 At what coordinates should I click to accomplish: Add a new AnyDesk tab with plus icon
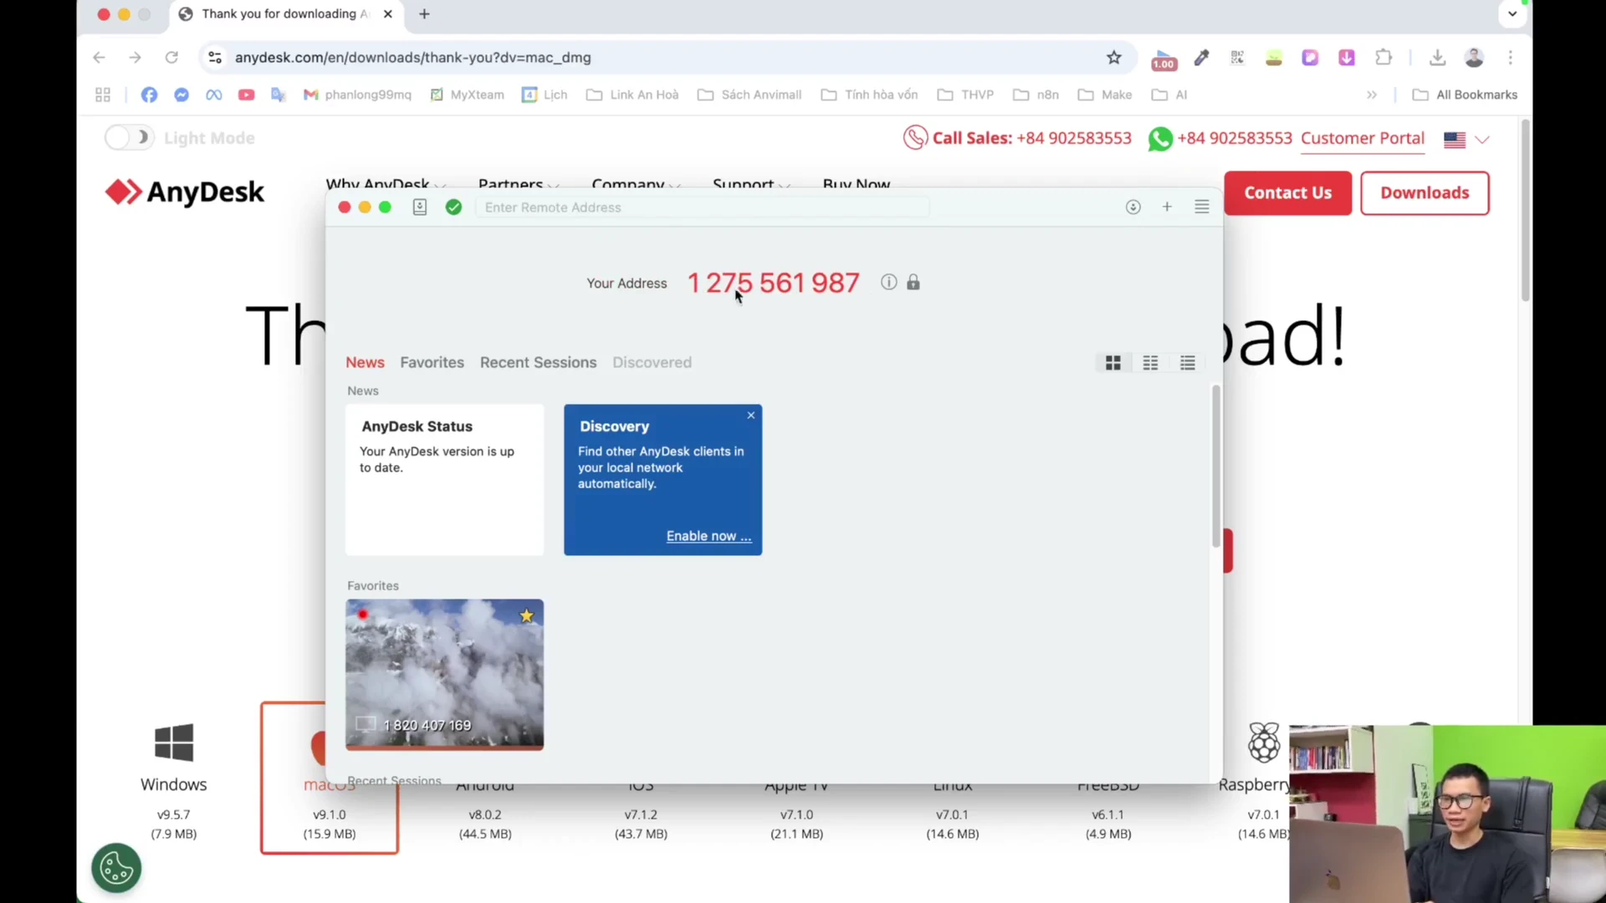[1167, 207]
